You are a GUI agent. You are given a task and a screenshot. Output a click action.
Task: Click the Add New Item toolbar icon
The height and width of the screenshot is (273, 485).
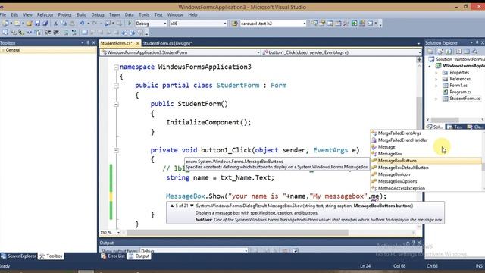click(x=17, y=24)
